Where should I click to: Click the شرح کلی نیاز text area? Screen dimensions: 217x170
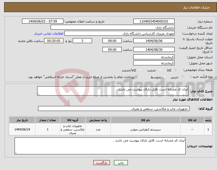coord(113,91)
